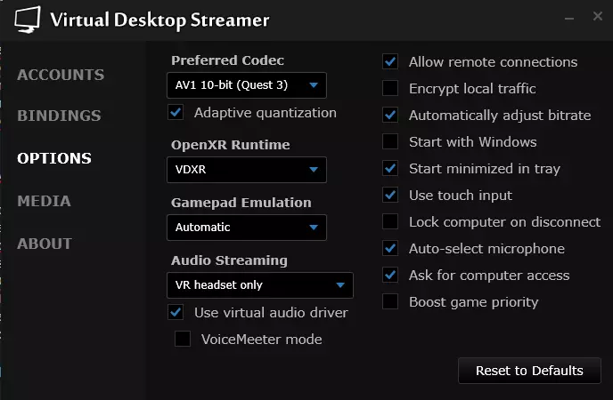
Task: Click the Gamepad Emulation heading text
Action: click(x=241, y=203)
